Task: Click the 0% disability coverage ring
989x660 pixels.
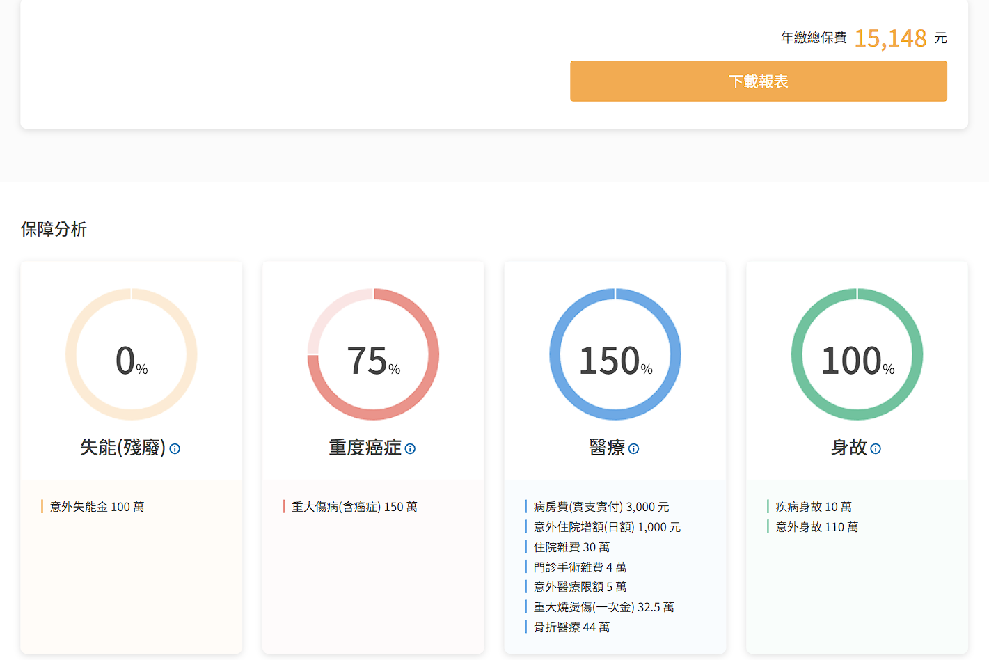Action: 132,354
